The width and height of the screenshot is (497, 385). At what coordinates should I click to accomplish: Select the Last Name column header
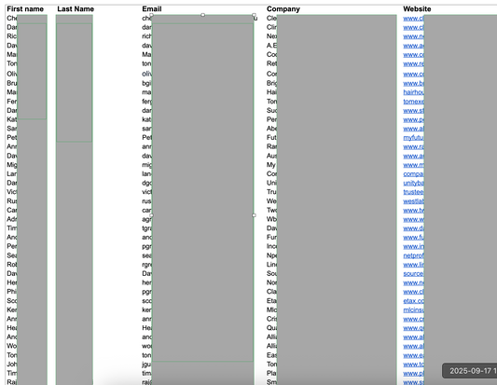[76, 9]
